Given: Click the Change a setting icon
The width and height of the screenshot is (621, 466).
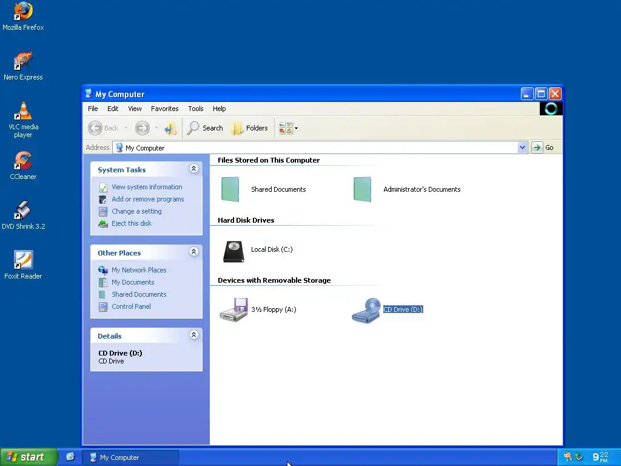Looking at the screenshot, I should [103, 212].
